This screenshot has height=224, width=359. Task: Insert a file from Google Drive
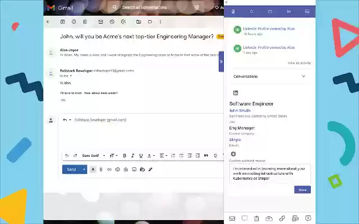pos(126,169)
